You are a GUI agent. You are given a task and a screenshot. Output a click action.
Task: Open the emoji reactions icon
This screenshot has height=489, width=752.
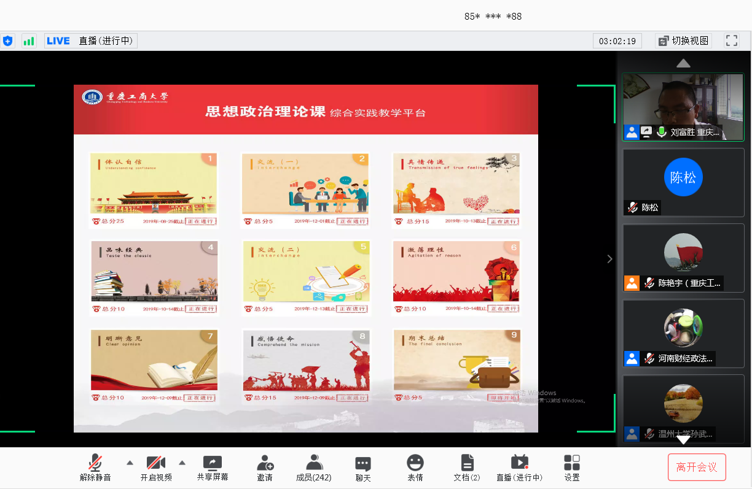tap(415, 468)
